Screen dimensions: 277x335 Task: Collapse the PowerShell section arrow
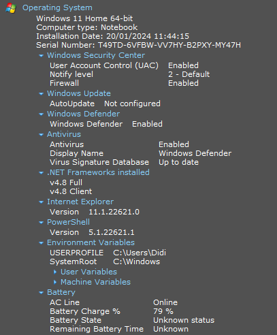(41, 223)
